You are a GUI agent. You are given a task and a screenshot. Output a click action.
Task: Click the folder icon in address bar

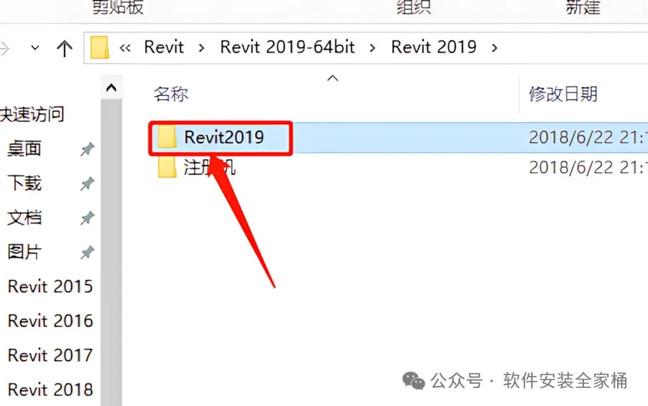[x=100, y=47]
